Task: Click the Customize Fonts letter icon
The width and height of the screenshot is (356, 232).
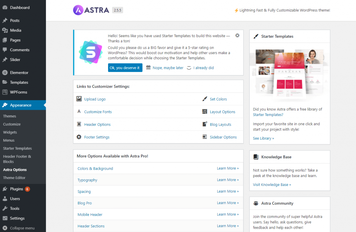Action: pos(79,111)
